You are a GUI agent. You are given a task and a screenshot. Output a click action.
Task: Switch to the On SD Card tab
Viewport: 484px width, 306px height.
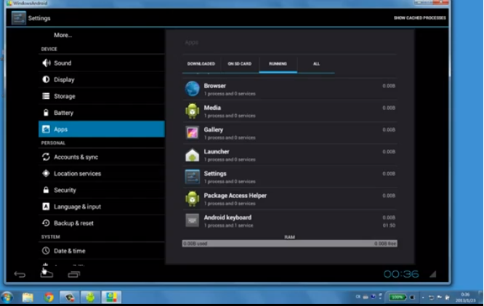(x=239, y=64)
